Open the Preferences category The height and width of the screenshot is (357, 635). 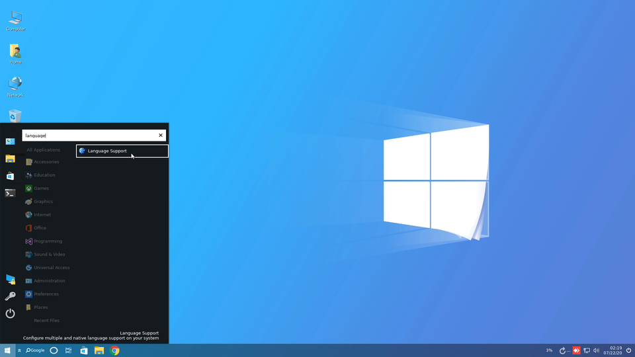click(42, 294)
